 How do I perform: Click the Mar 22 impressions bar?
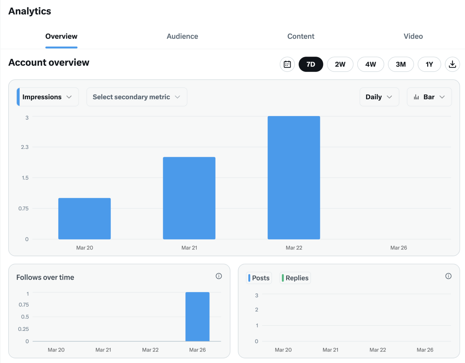[294, 177]
